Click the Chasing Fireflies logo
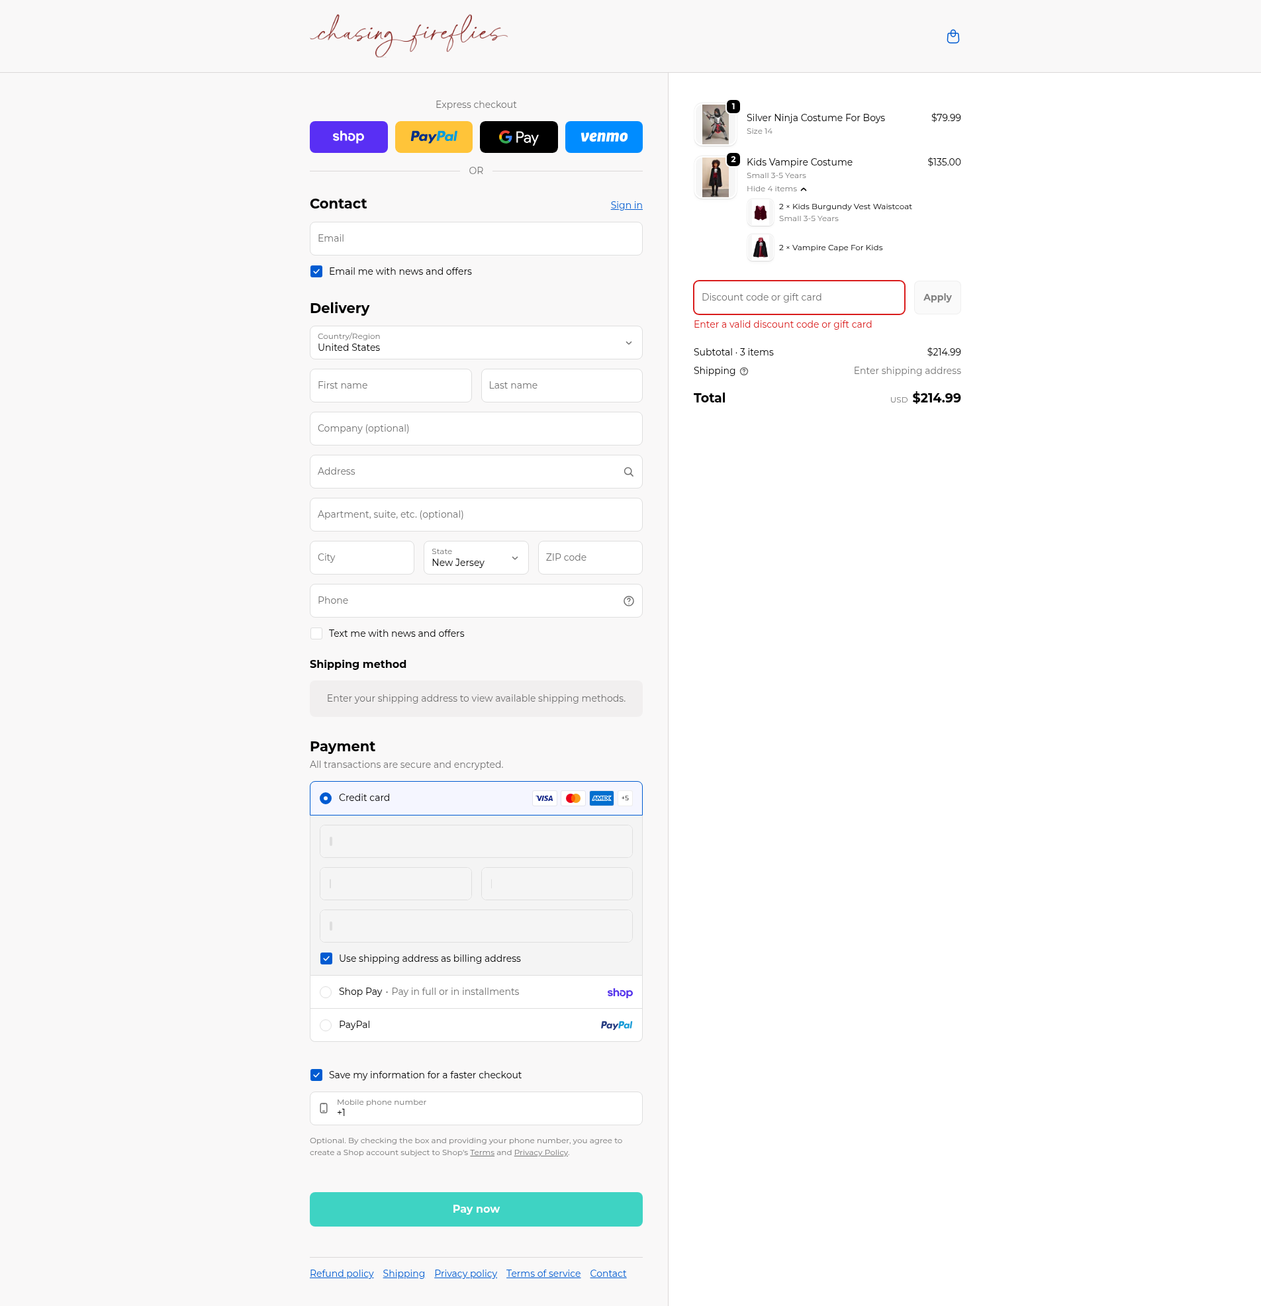1261x1306 pixels. (408, 35)
